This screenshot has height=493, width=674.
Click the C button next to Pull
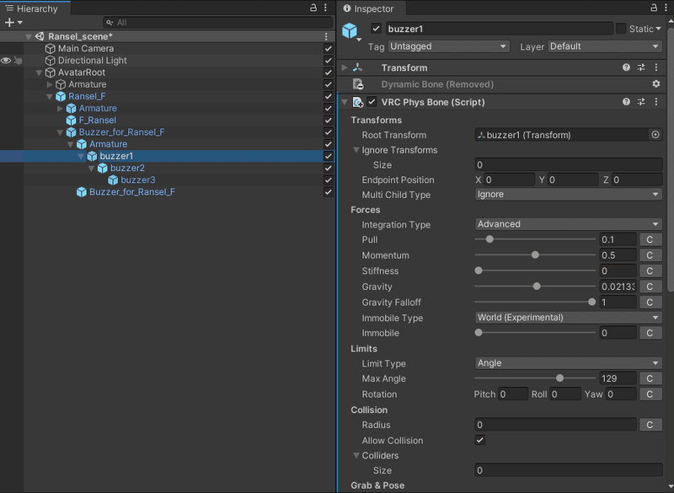[x=650, y=240]
